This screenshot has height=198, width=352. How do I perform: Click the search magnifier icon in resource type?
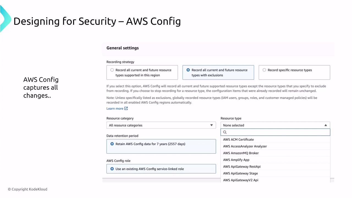click(225, 132)
